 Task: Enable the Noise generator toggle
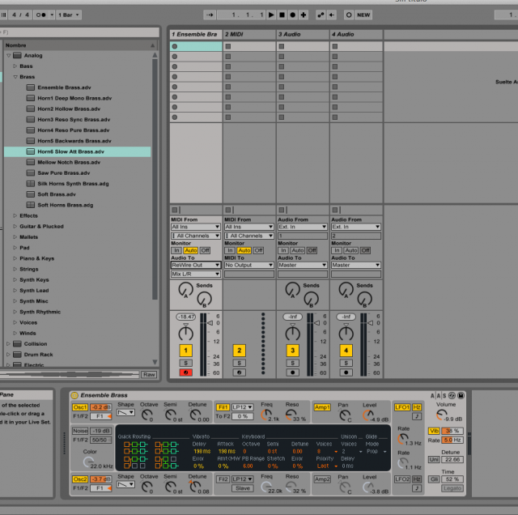click(x=79, y=431)
